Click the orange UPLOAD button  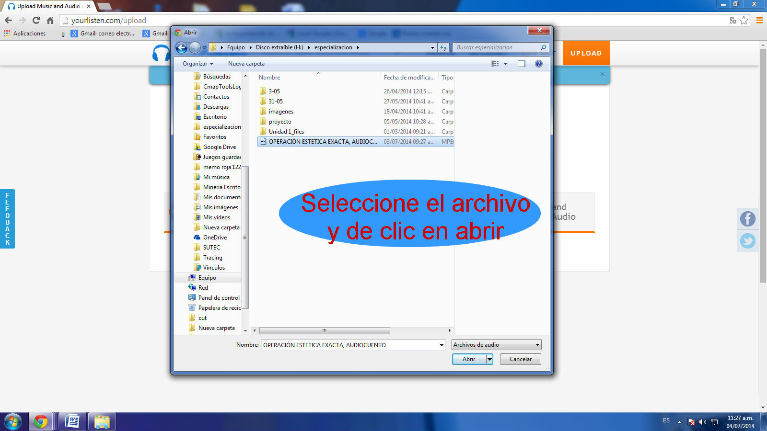(x=586, y=53)
